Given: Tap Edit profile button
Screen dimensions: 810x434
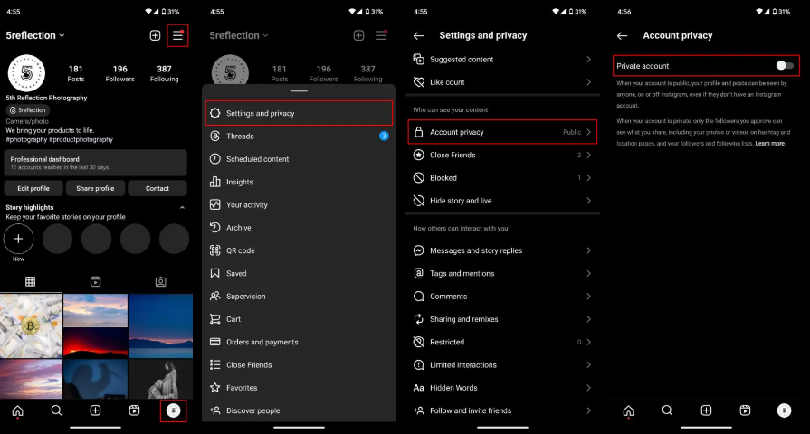Looking at the screenshot, I should click(x=33, y=188).
